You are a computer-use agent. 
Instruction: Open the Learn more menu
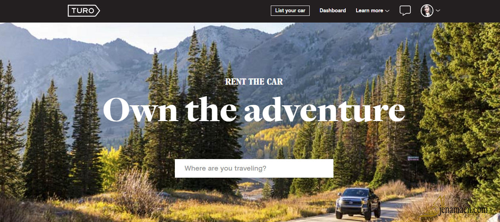point(372,11)
